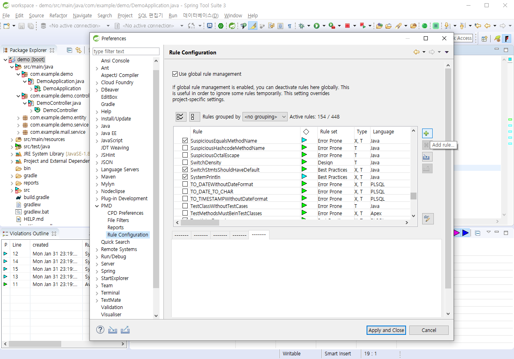The height and width of the screenshot is (359, 514).
Task: Expand the Spring preferences node
Action: 97,271
